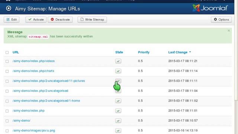Click the 0.5 priority in the charts row
The height and width of the screenshot is (134, 238).
pyautogui.click(x=141, y=71)
